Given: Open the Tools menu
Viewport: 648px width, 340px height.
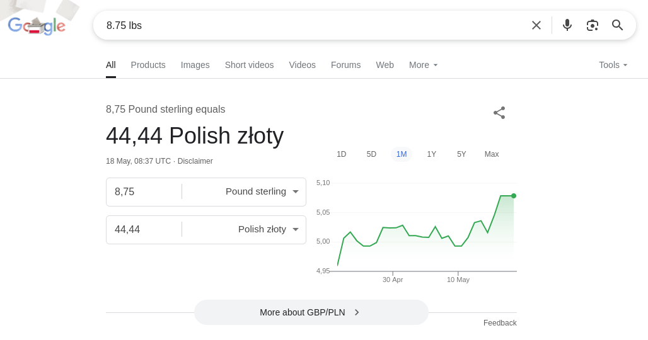Looking at the screenshot, I should (613, 65).
